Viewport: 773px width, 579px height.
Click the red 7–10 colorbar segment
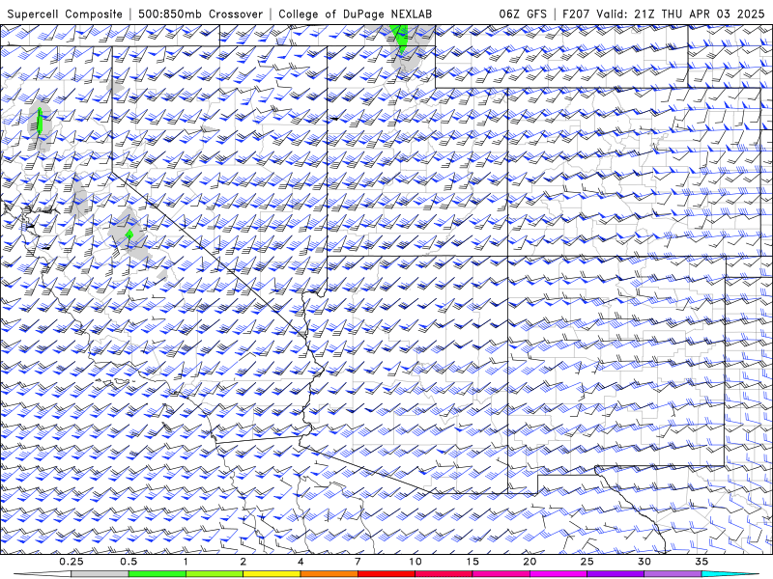[386, 574]
